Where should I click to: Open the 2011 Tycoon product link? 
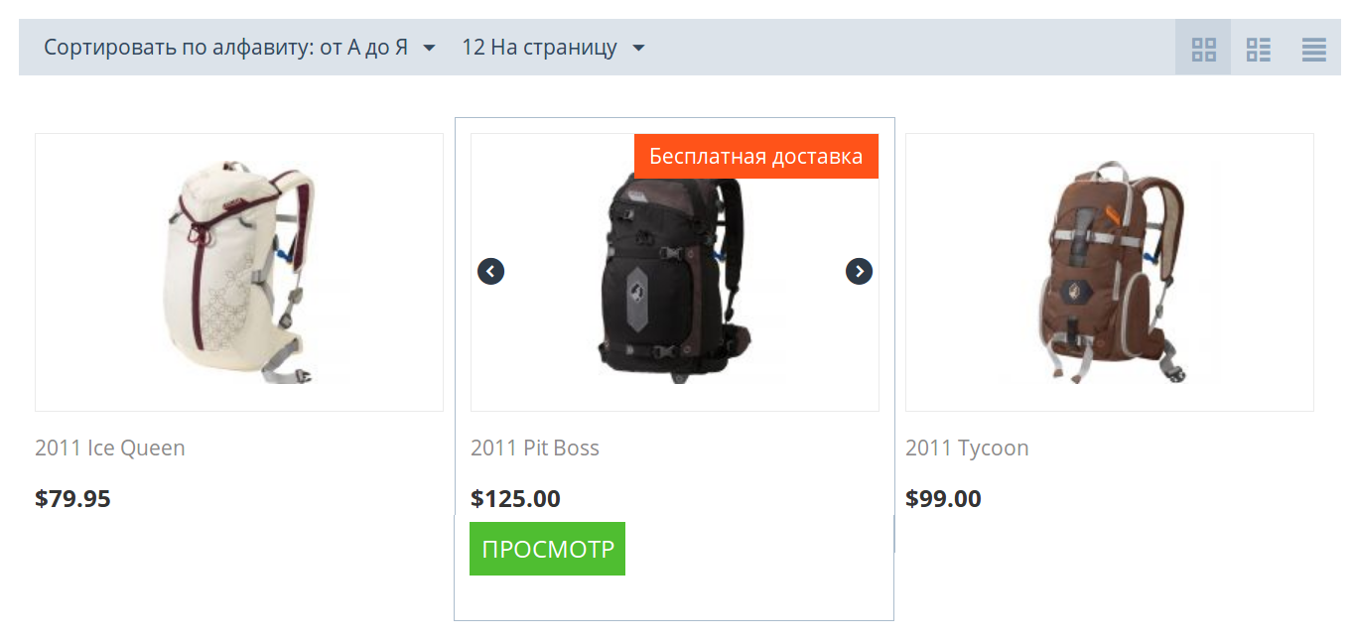(x=967, y=448)
